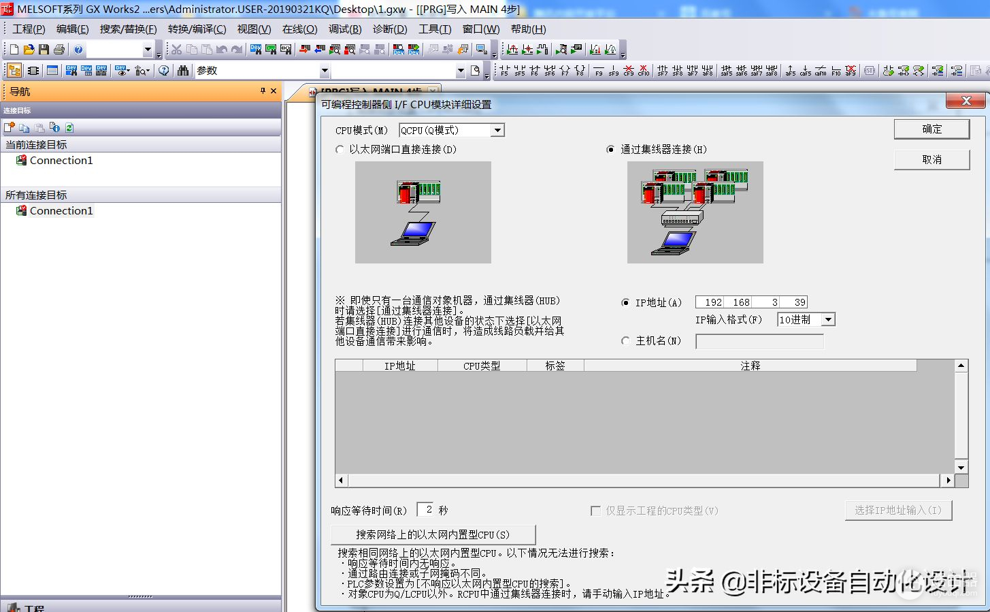Click the new connection target icon
The image size is (990, 612).
click(9, 127)
